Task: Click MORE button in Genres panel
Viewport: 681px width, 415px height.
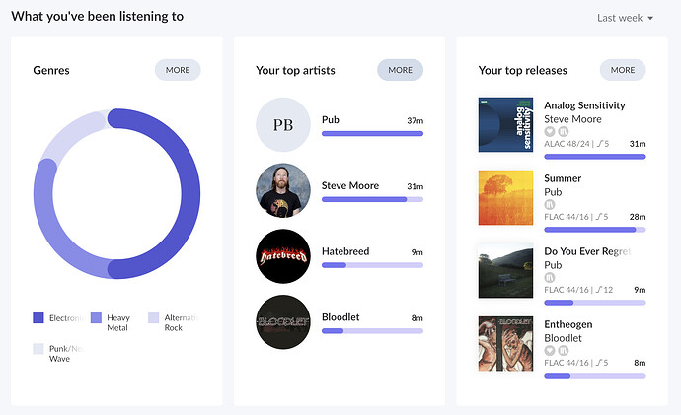Action: (178, 70)
